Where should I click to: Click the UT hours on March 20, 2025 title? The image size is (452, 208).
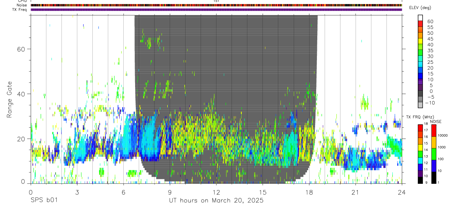[x=216, y=201]
